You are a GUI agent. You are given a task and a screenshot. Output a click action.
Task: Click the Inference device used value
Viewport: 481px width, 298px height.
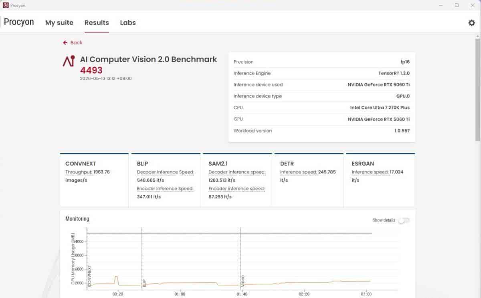tap(379, 85)
